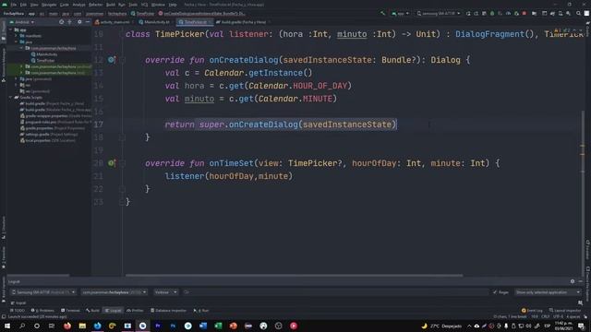This screenshot has height=332, width=591.
Task: Open the Android project view dropdown
Action: (x=22, y=22)
